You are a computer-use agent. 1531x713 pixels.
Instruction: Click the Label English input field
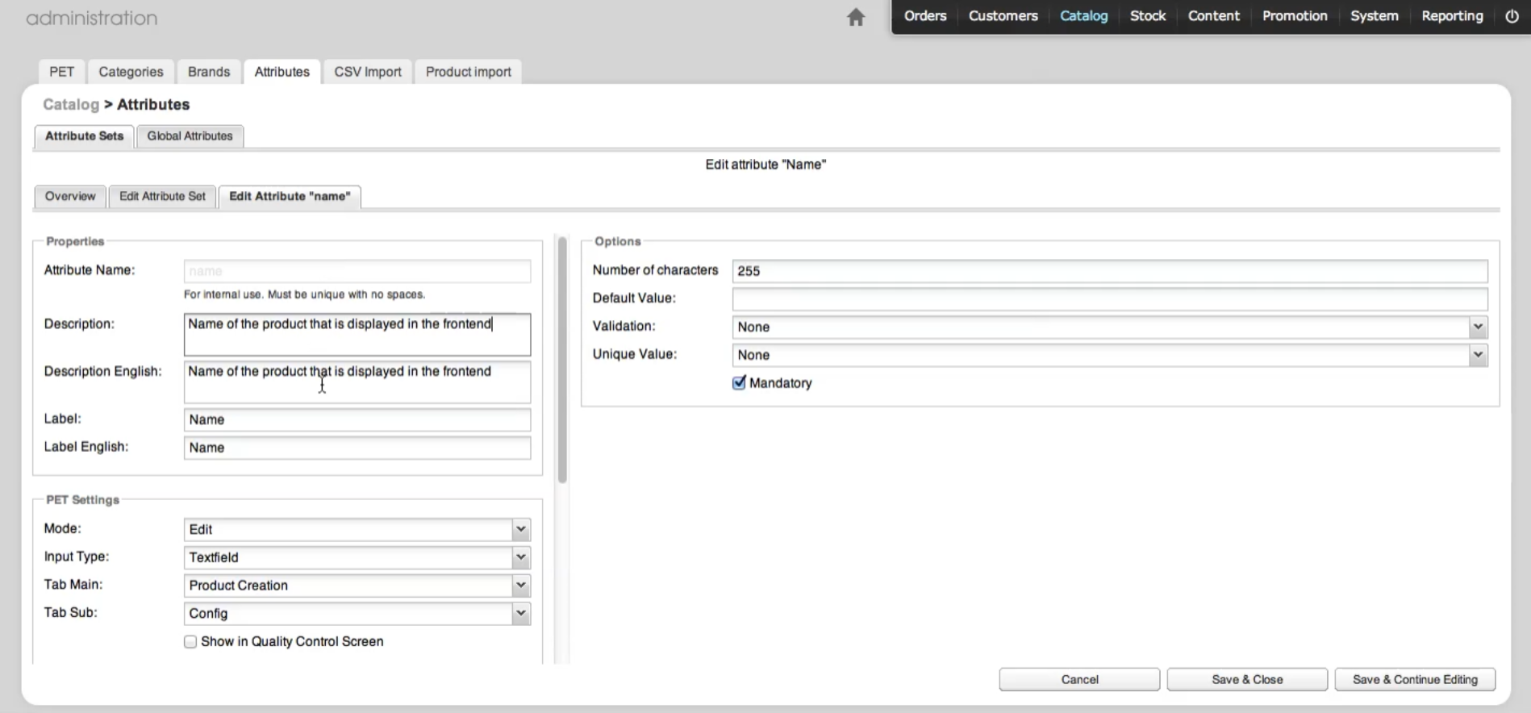(357, 448)
